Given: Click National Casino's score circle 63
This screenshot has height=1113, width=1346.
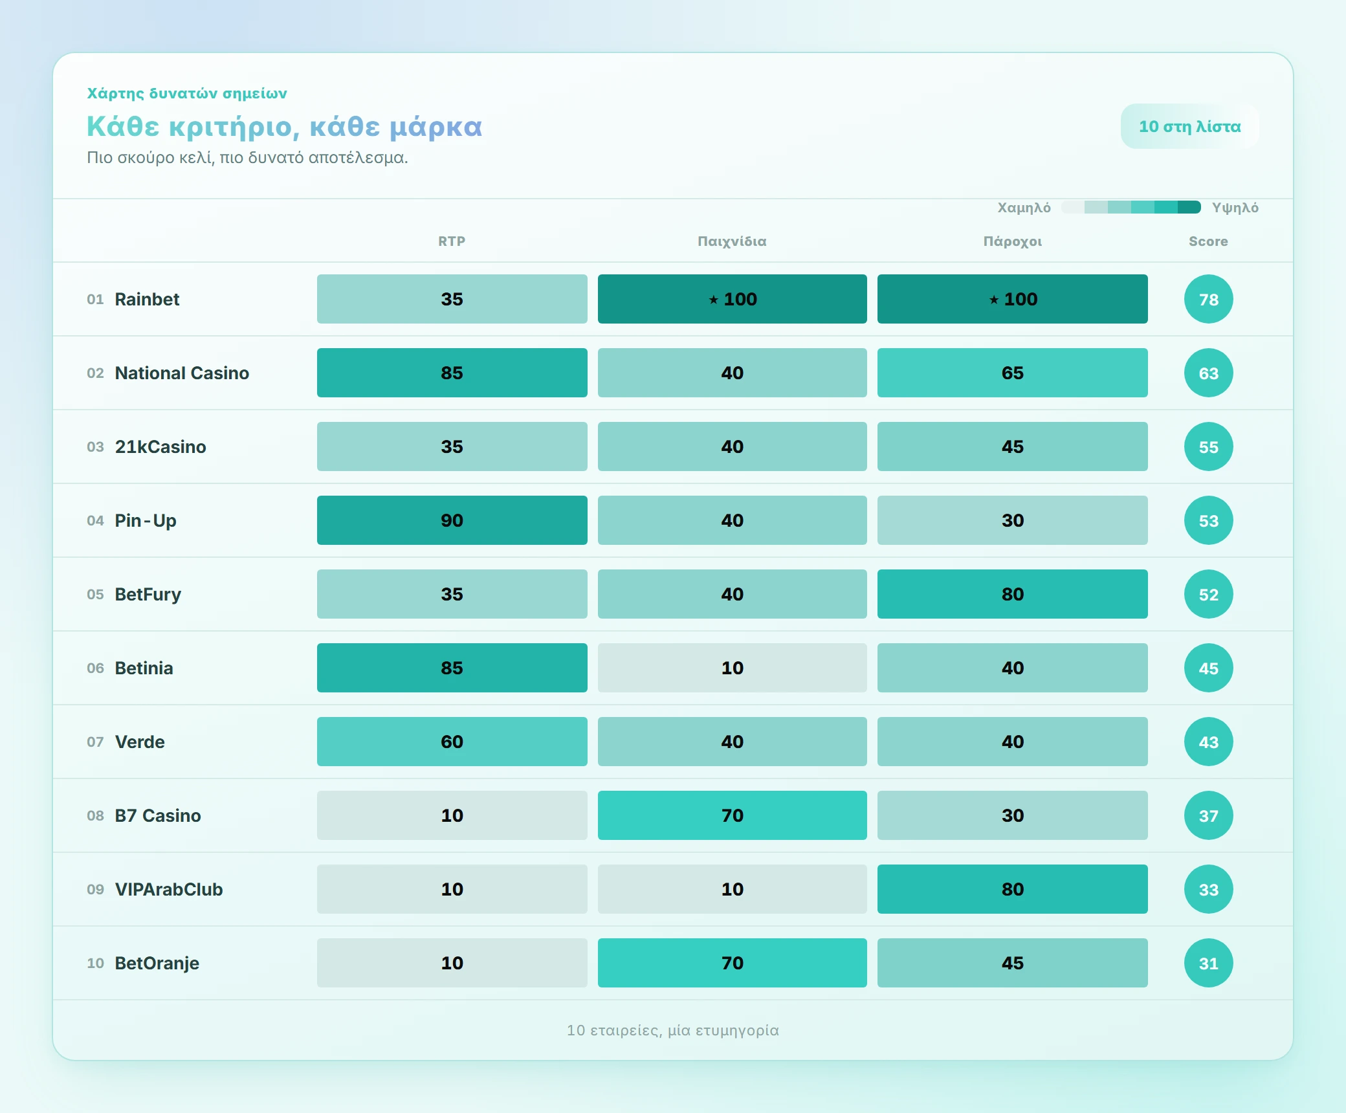Looking at the screenshot, I should click(1208, 373).
